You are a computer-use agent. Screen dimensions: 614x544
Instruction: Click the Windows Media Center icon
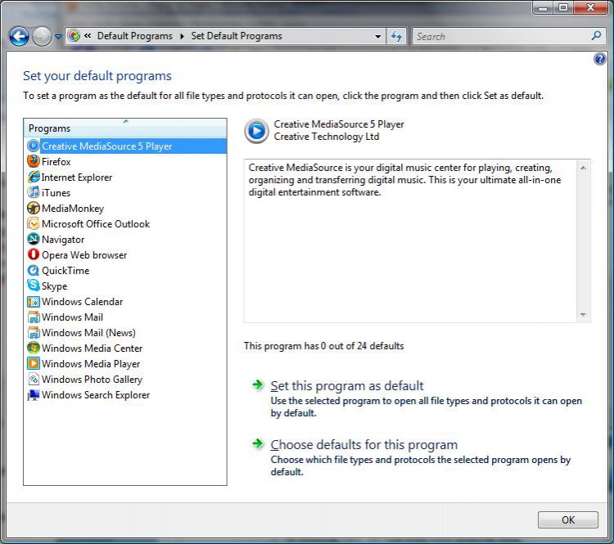tap(34, 348)
